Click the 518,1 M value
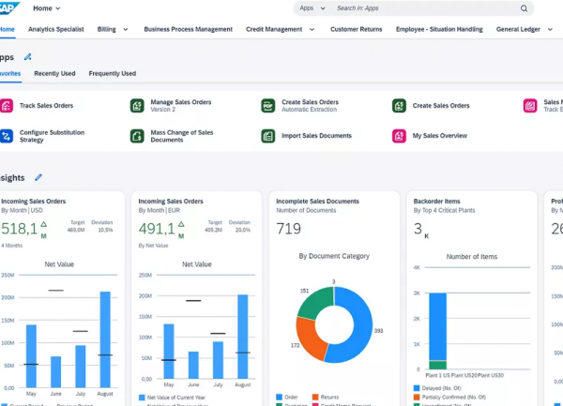Viewport: 563px width, 406px height. tap(24, 230)
